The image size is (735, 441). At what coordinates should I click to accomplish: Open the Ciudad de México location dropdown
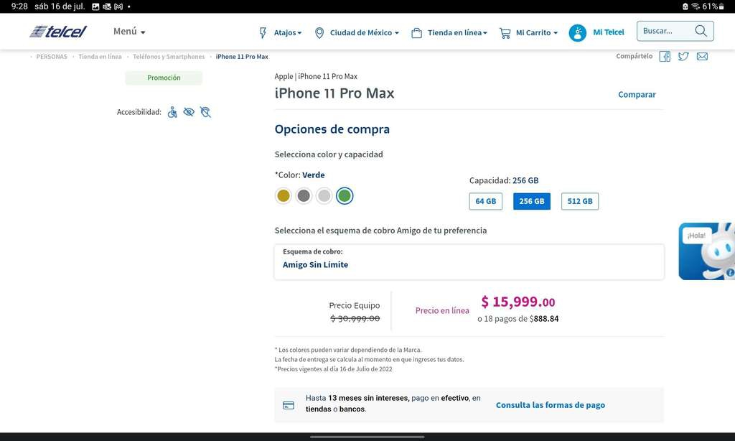[x=357, y=33]
